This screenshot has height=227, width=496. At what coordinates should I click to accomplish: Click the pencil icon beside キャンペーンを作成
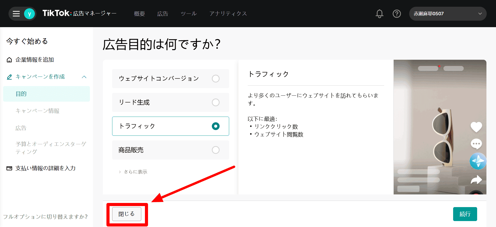(x=9, y=77)
